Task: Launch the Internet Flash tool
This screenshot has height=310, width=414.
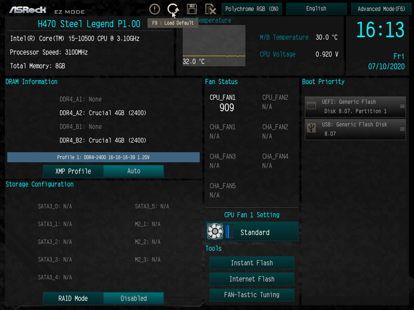Action: [x=252, y=279]
